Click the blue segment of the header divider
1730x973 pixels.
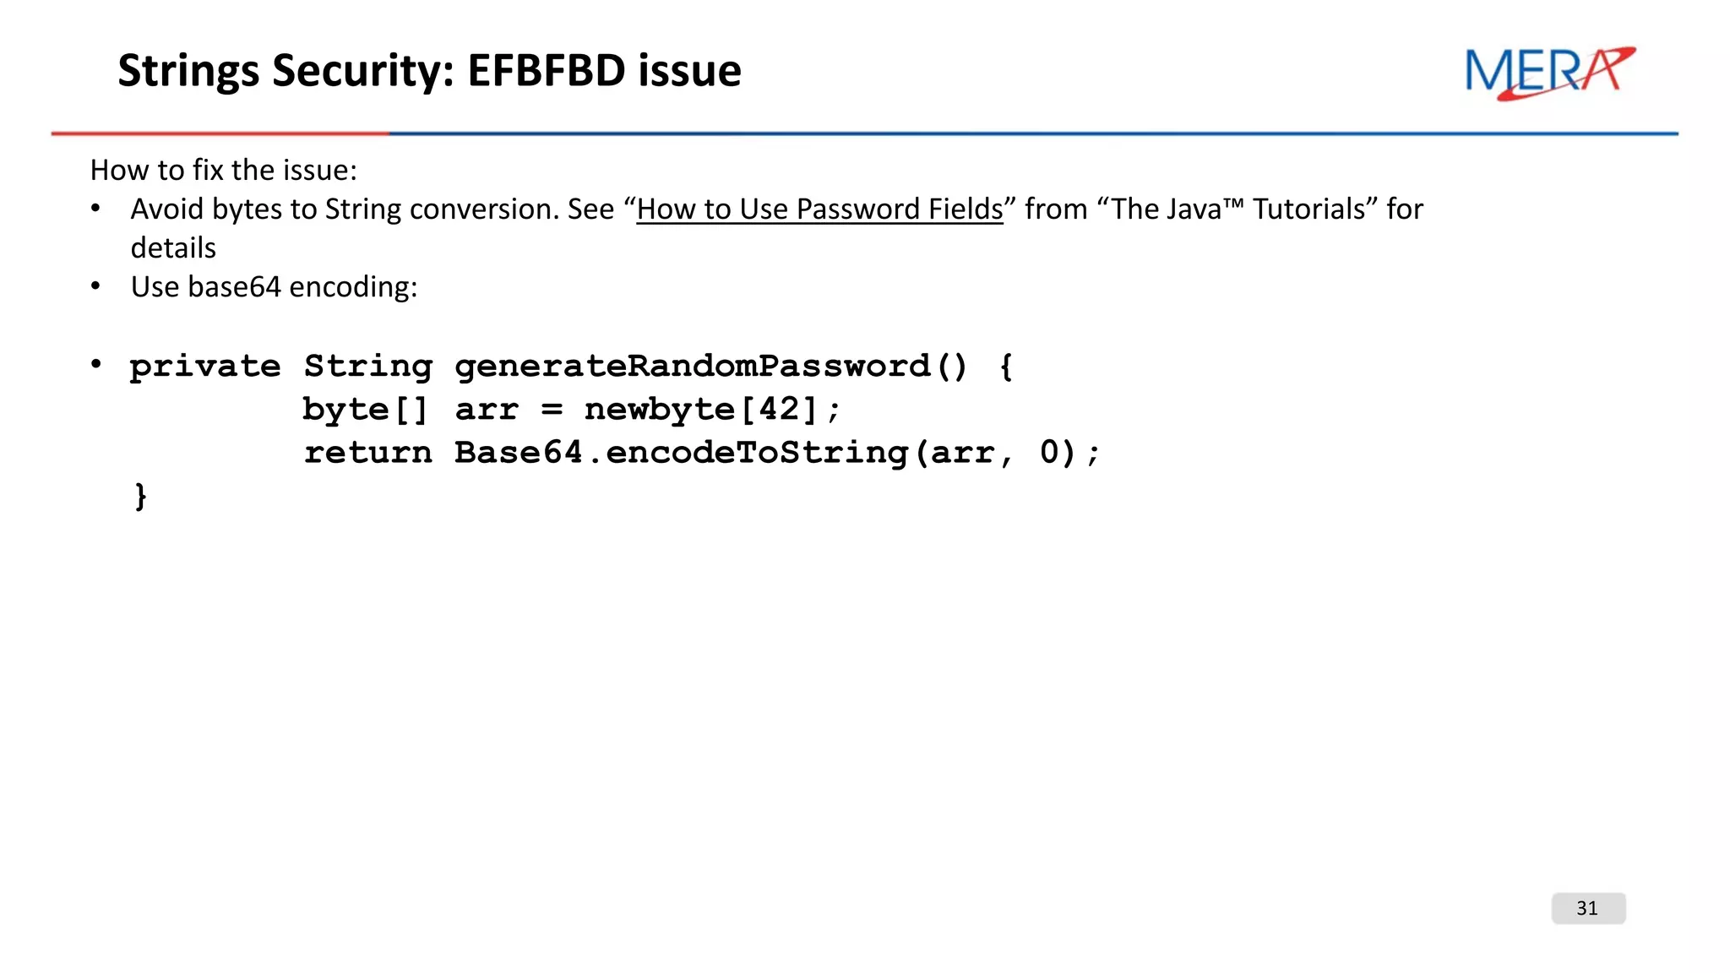1033,133
